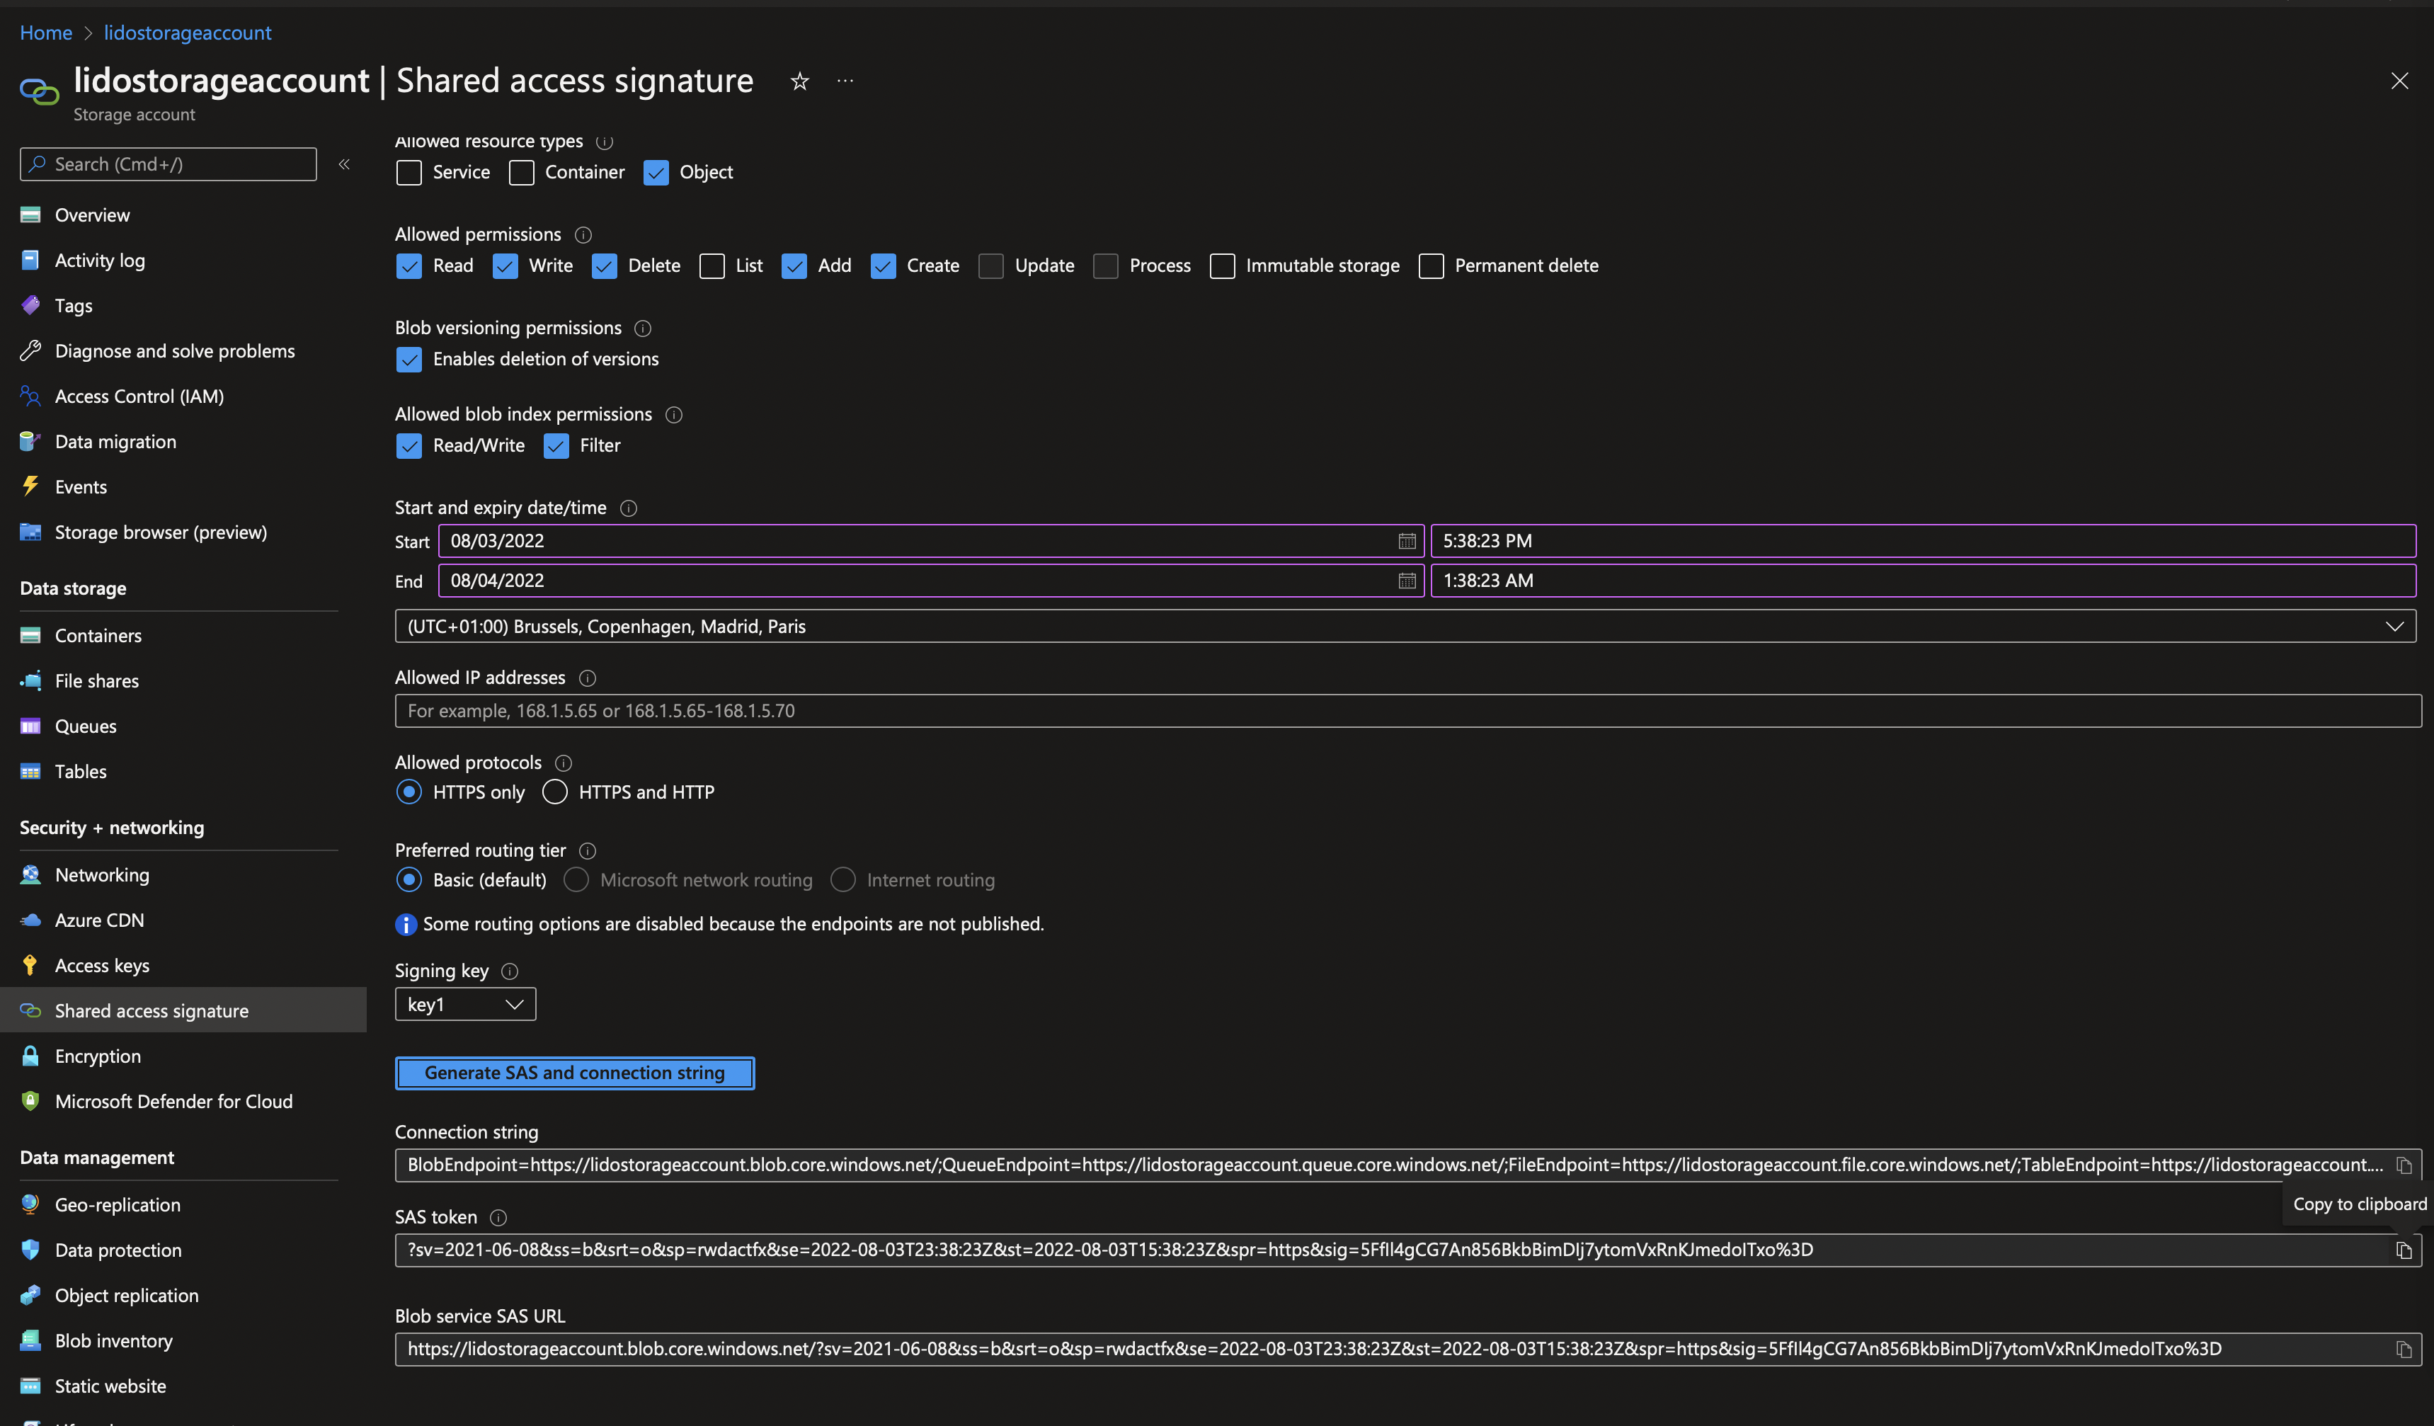Uncheck the Create permission
The height and width of the screenshot is (1426, 2434).
click(883, 267)
